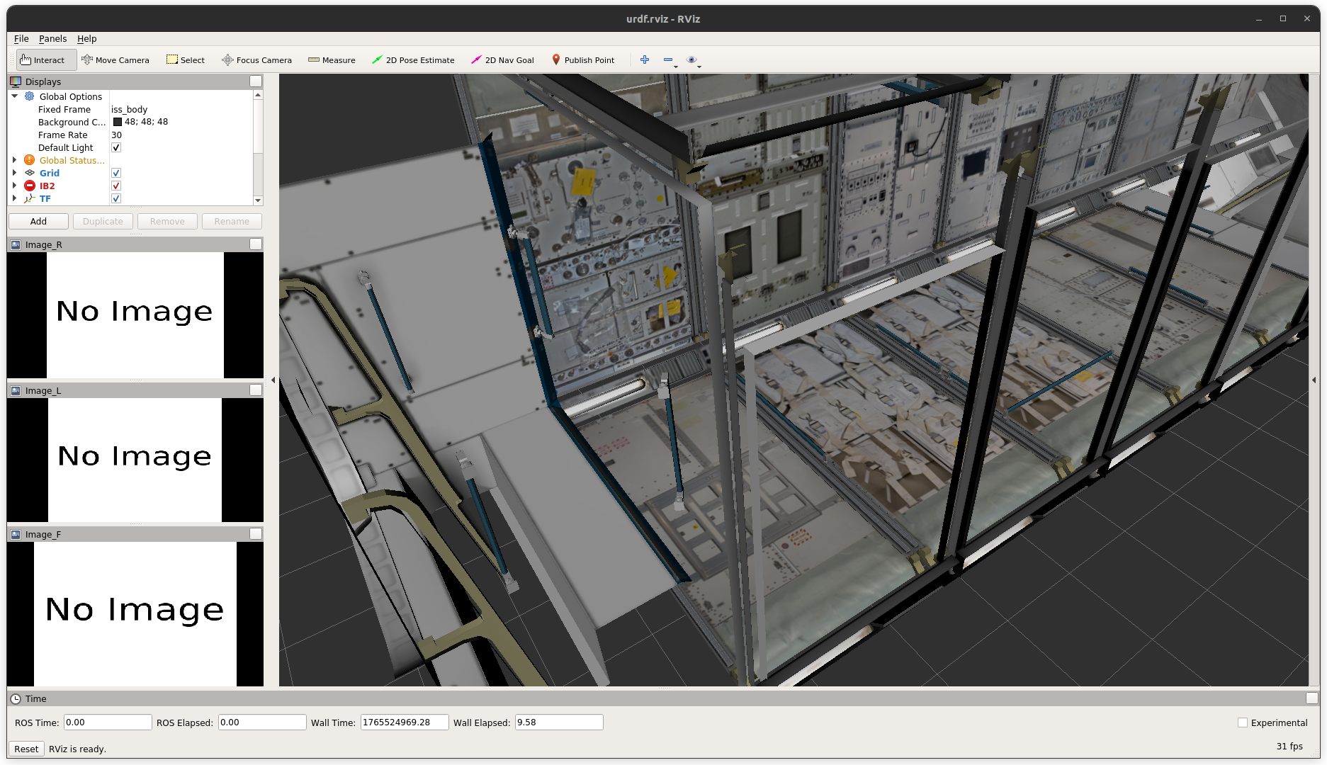
Task: Activate the Move Camera tool
Action: coord(115,59)
